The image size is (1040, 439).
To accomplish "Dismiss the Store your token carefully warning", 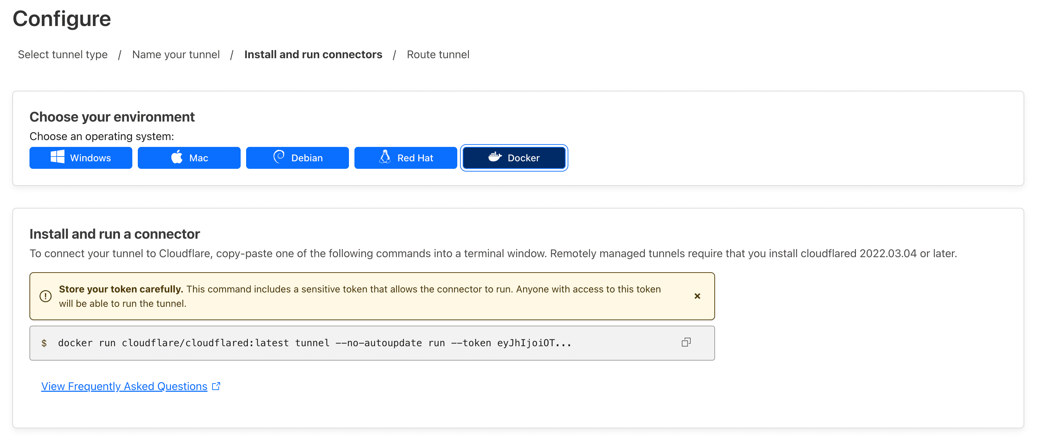I will point(697,296).
